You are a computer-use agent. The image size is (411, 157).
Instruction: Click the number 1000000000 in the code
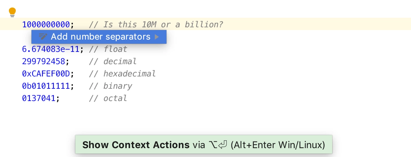[x=46, y=25]
